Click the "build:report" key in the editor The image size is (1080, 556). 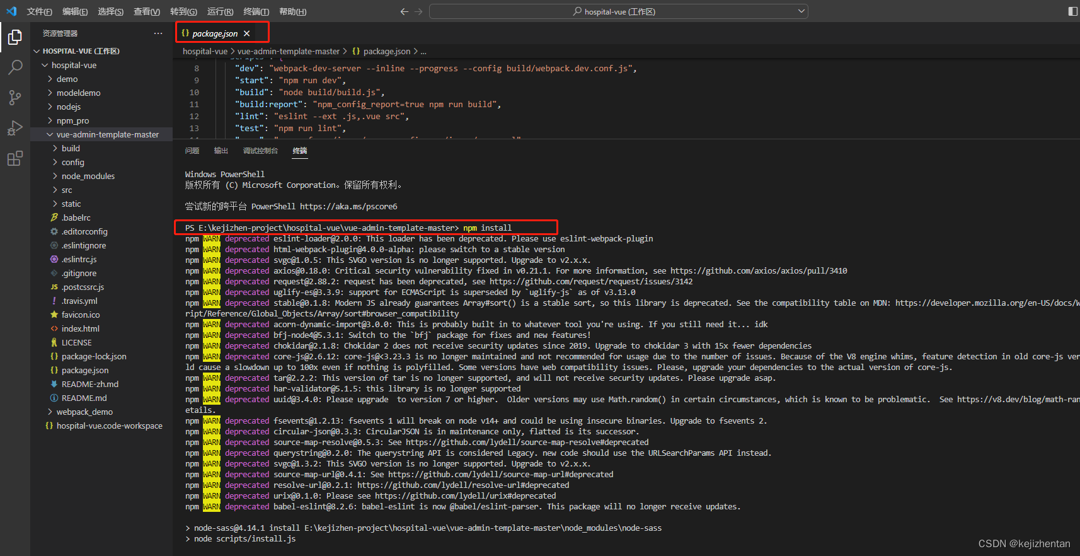269,105
